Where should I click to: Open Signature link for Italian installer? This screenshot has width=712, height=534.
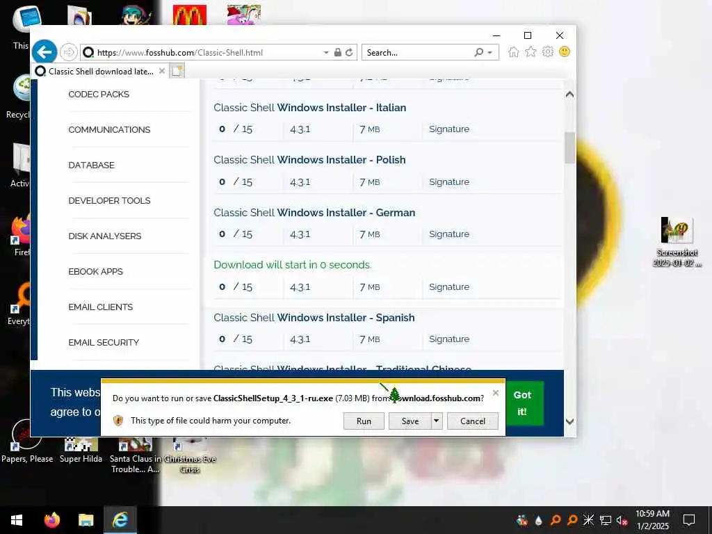[x=449, y=129]
